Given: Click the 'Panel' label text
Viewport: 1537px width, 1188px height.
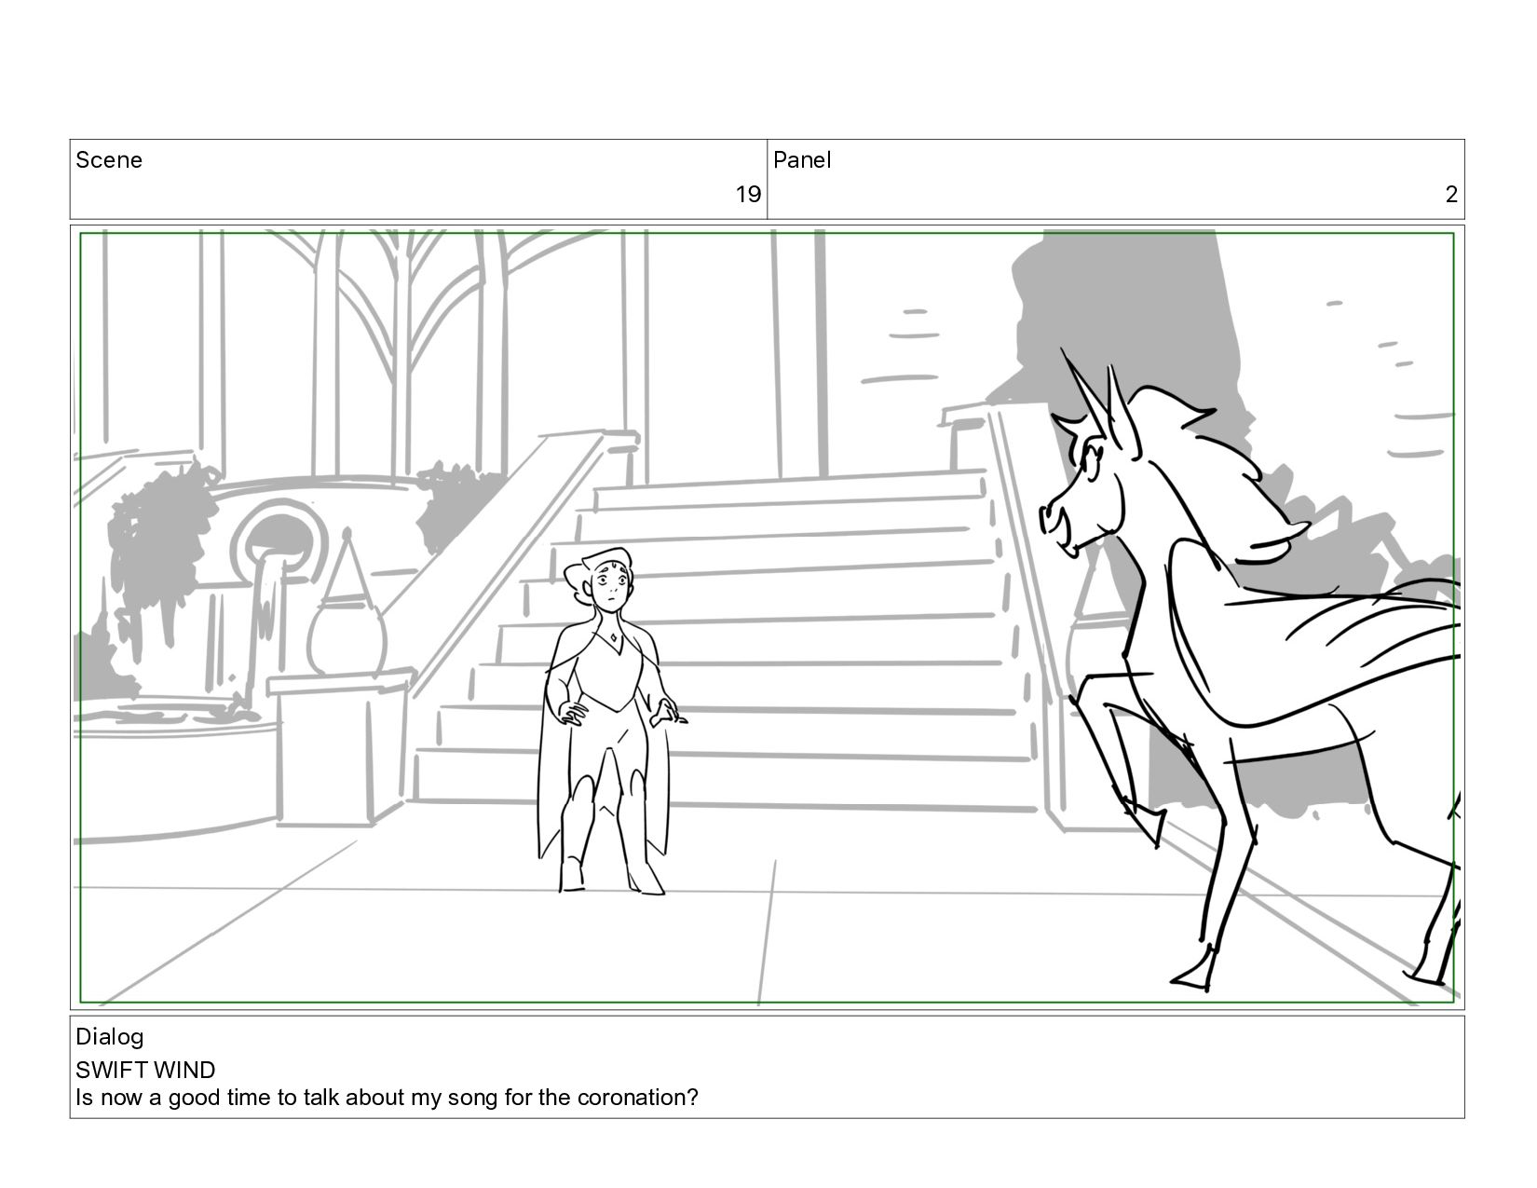Looking at the screenshot, I should click(x=802, y=160).
